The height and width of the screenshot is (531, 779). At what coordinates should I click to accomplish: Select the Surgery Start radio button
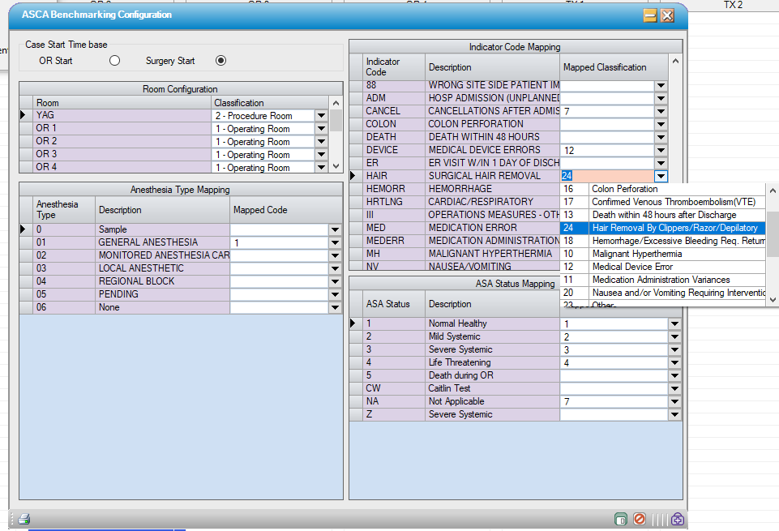(x=220, y=60)
